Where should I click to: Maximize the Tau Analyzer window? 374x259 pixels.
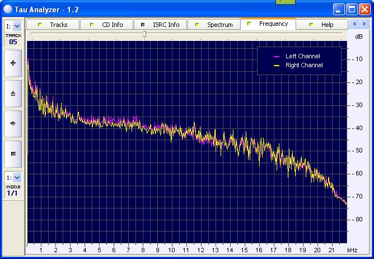point(352,9)
